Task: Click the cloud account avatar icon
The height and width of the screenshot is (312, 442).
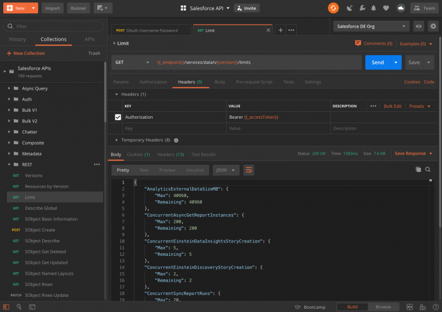Action: point(400,8)
